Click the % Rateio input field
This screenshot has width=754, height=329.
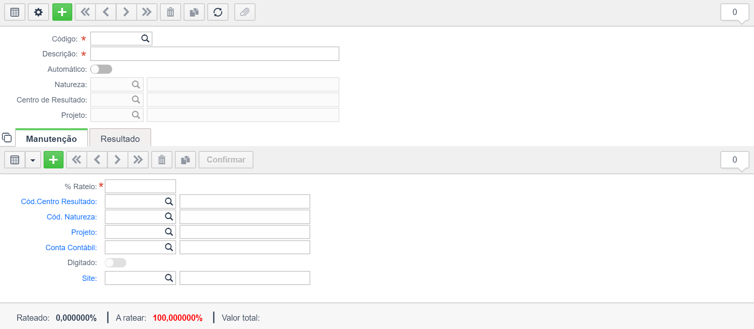tap(140, 186)
